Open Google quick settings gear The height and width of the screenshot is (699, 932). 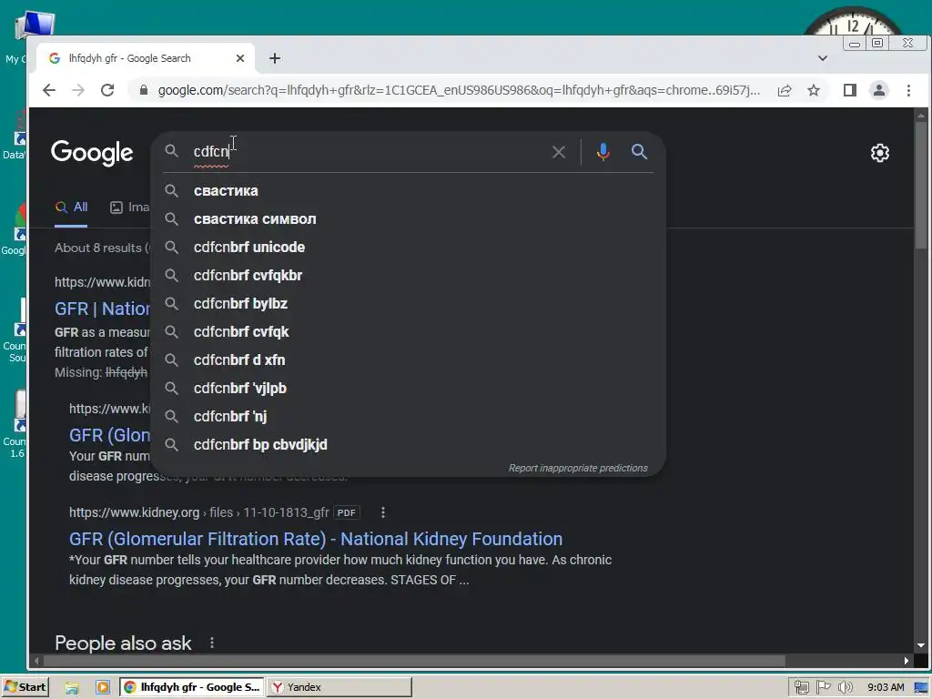point(880,153)
